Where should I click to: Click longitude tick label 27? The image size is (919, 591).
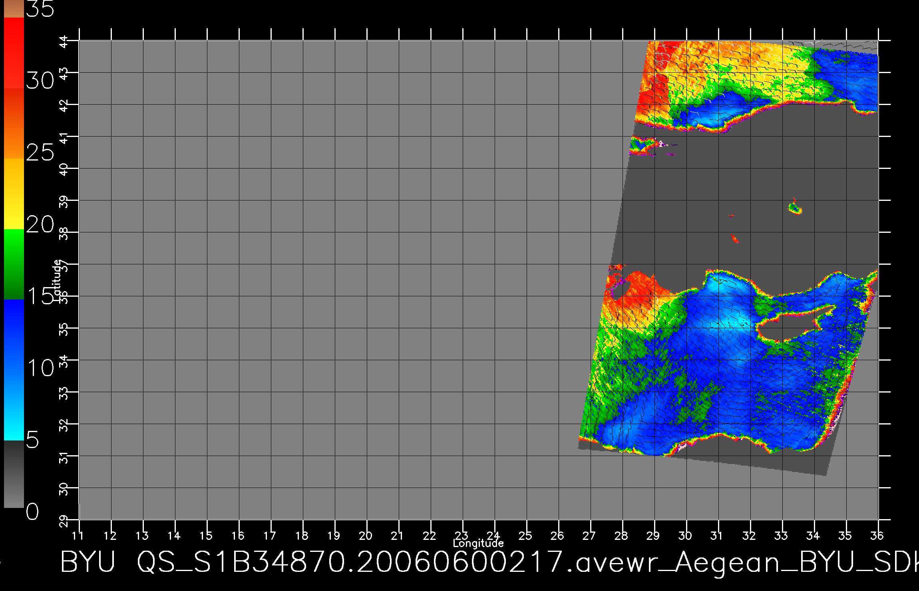pos(589,535)
